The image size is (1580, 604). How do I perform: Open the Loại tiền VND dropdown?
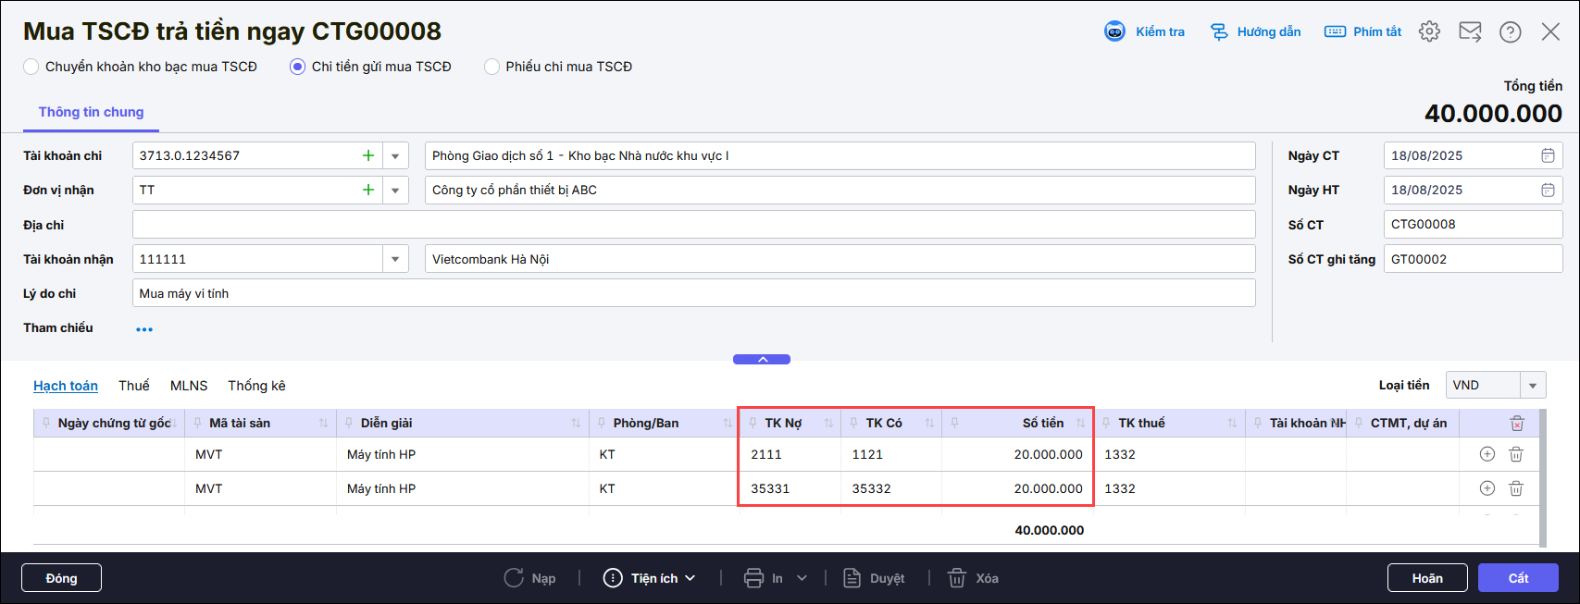[x=1533, y=386]
